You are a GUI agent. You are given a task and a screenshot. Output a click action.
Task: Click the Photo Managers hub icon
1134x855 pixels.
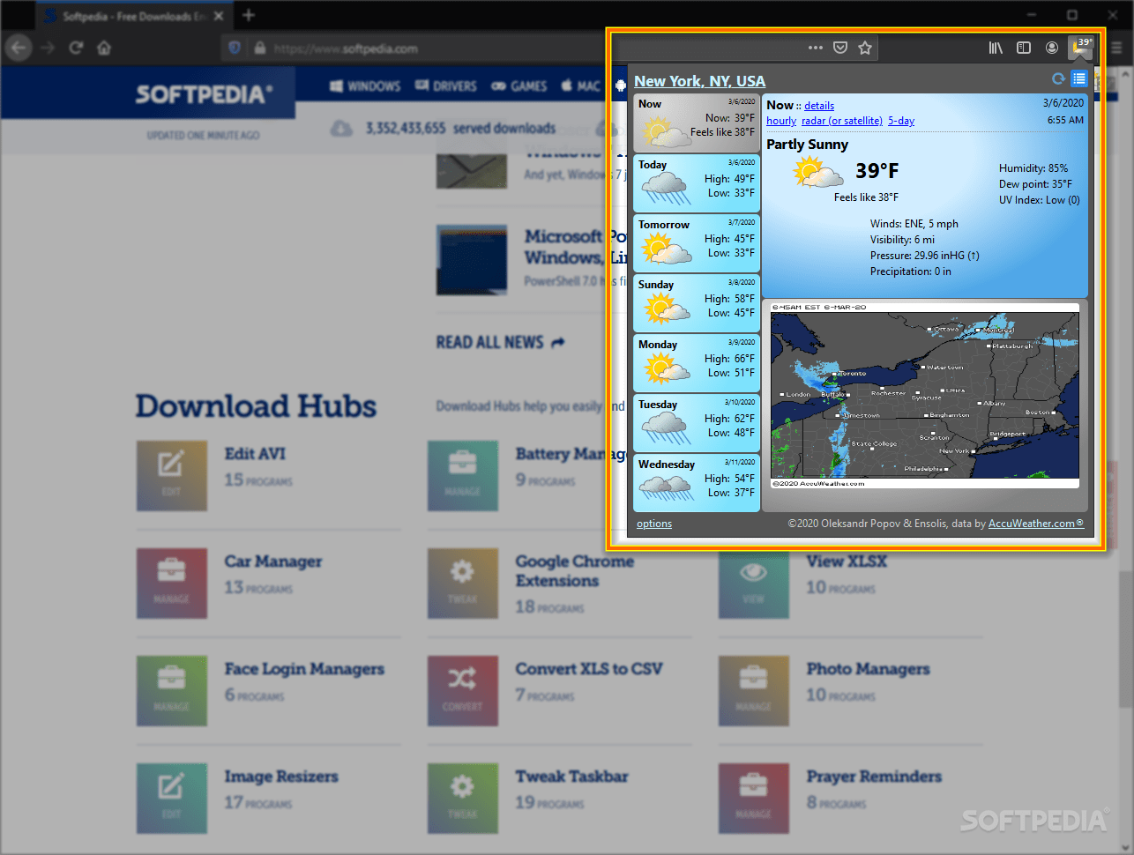[x=754, y=690]
